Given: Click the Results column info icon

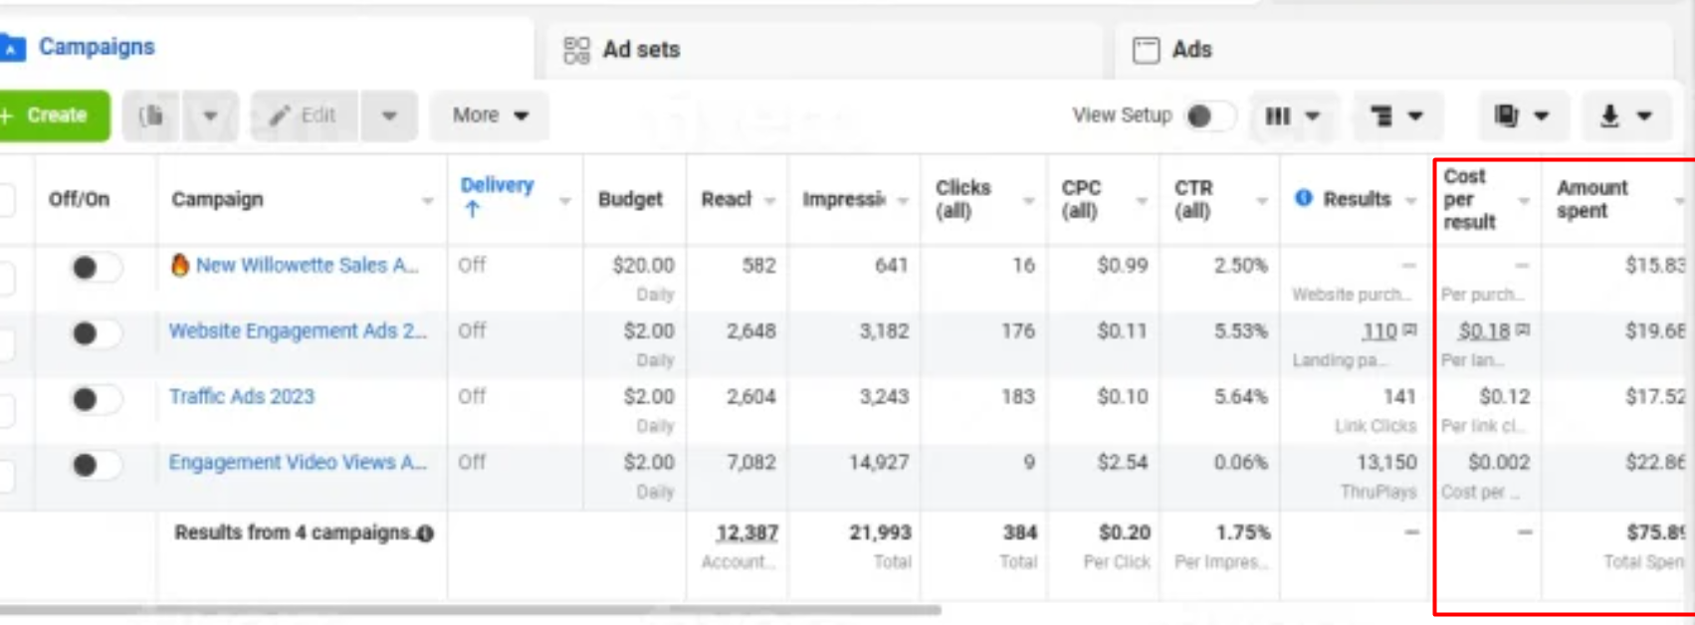Looking at the screenshot, I should point(1303,198).
